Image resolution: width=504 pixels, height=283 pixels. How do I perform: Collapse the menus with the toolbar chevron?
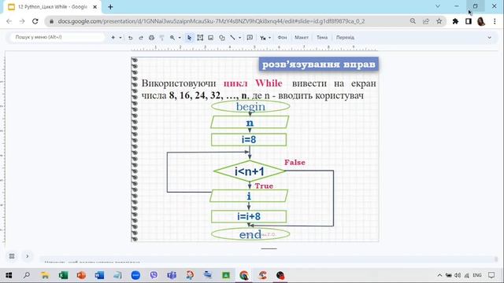coord(489,38)
